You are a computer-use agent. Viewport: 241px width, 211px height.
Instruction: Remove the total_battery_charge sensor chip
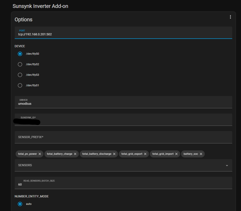[75, 154]
